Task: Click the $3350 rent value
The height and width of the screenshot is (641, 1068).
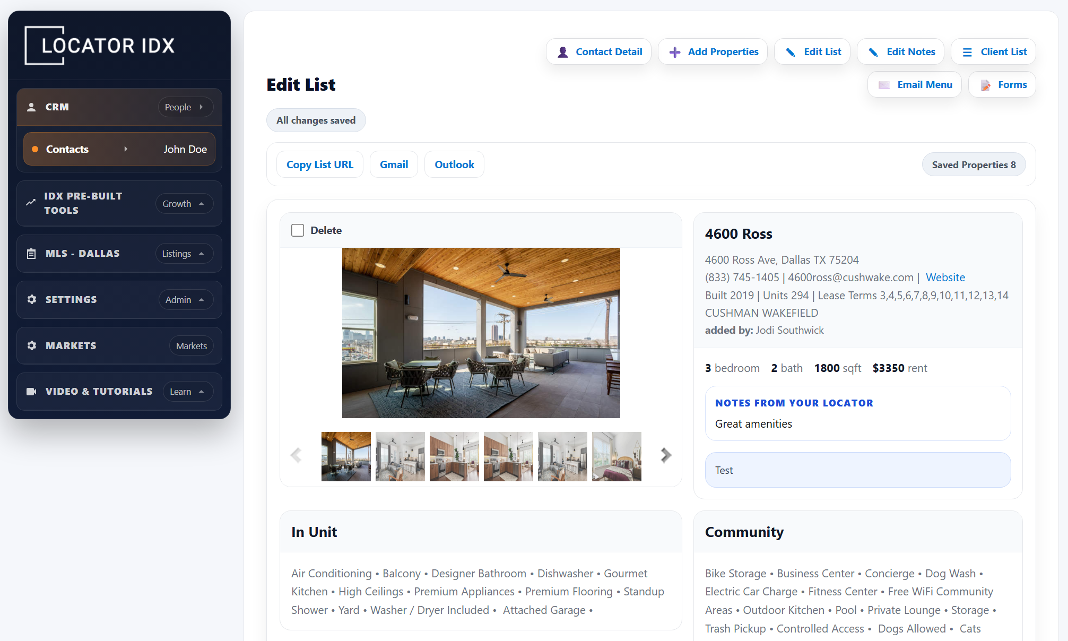Action: [888, 368]
